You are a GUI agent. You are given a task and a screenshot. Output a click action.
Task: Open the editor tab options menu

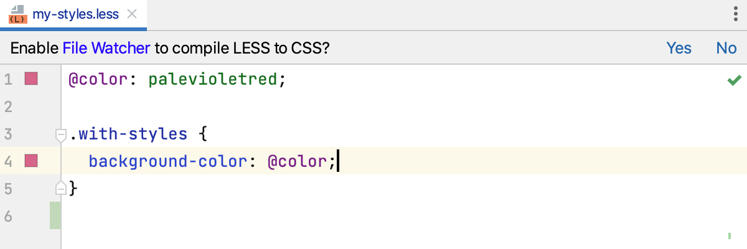click(735, 14)
